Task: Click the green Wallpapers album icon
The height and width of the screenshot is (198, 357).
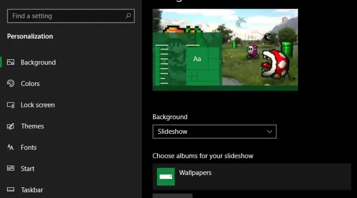Action: pyautogui.click(x=166, y=177)
